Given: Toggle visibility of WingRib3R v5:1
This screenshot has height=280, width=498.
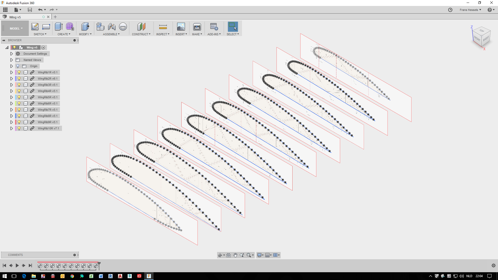Looking at the screenshot, I should [19, 85].
